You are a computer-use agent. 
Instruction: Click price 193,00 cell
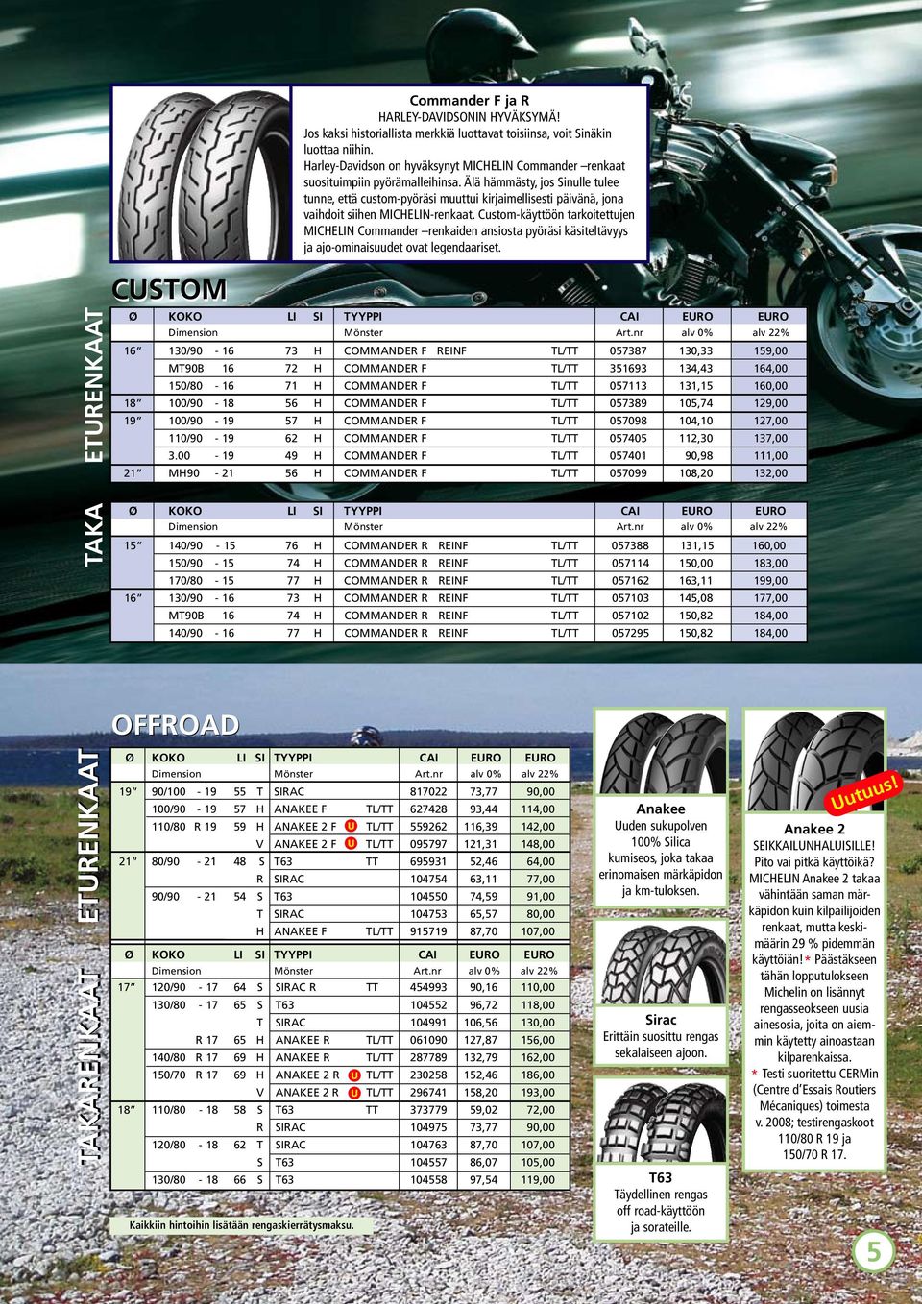coord(539,1093)
